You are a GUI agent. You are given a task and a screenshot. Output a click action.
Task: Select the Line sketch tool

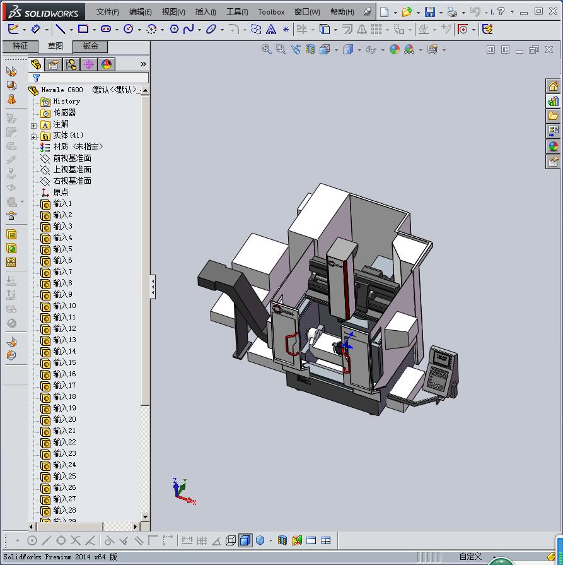(x=60, y=29)
